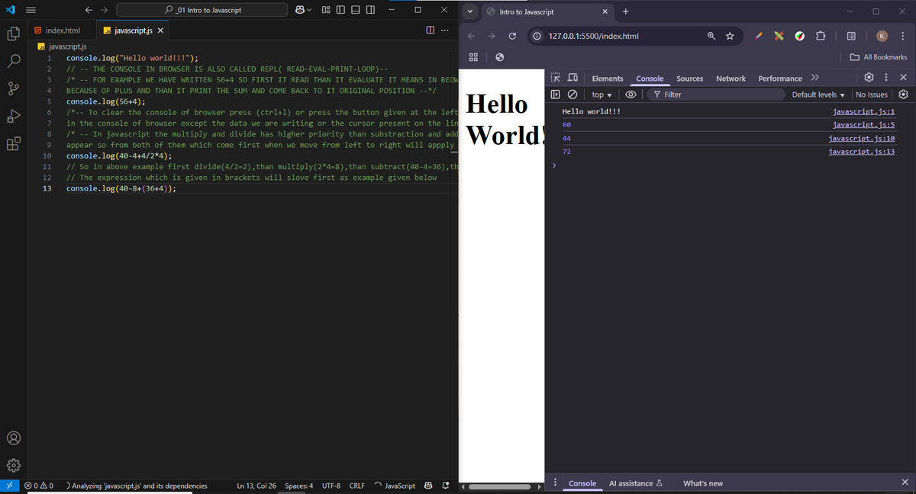Bookmark this page with the star

point(730,36)
